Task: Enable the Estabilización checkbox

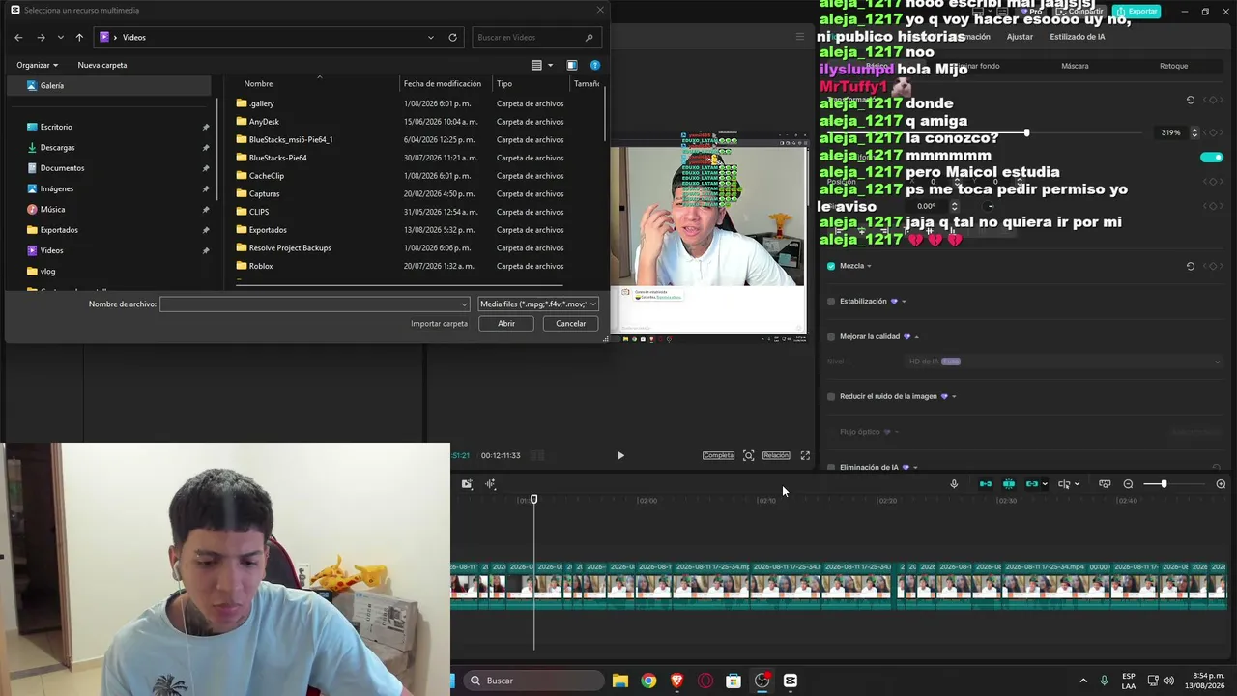Action: pyautogui.click(x=831, y=302)
